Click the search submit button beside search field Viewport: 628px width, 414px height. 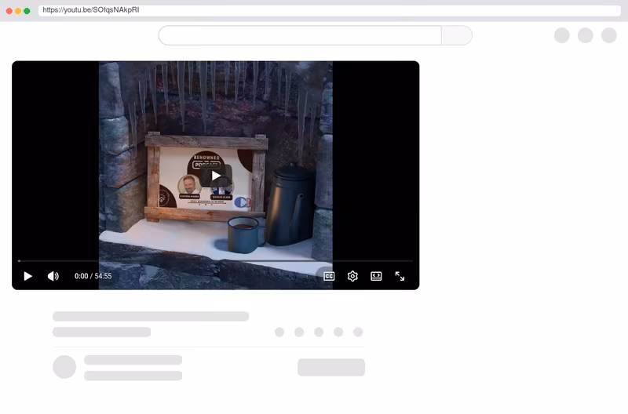tap(457, 35)
